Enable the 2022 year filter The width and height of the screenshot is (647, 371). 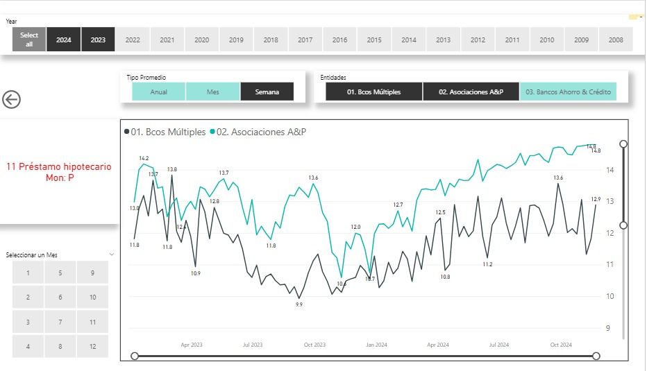coord(133,40)
